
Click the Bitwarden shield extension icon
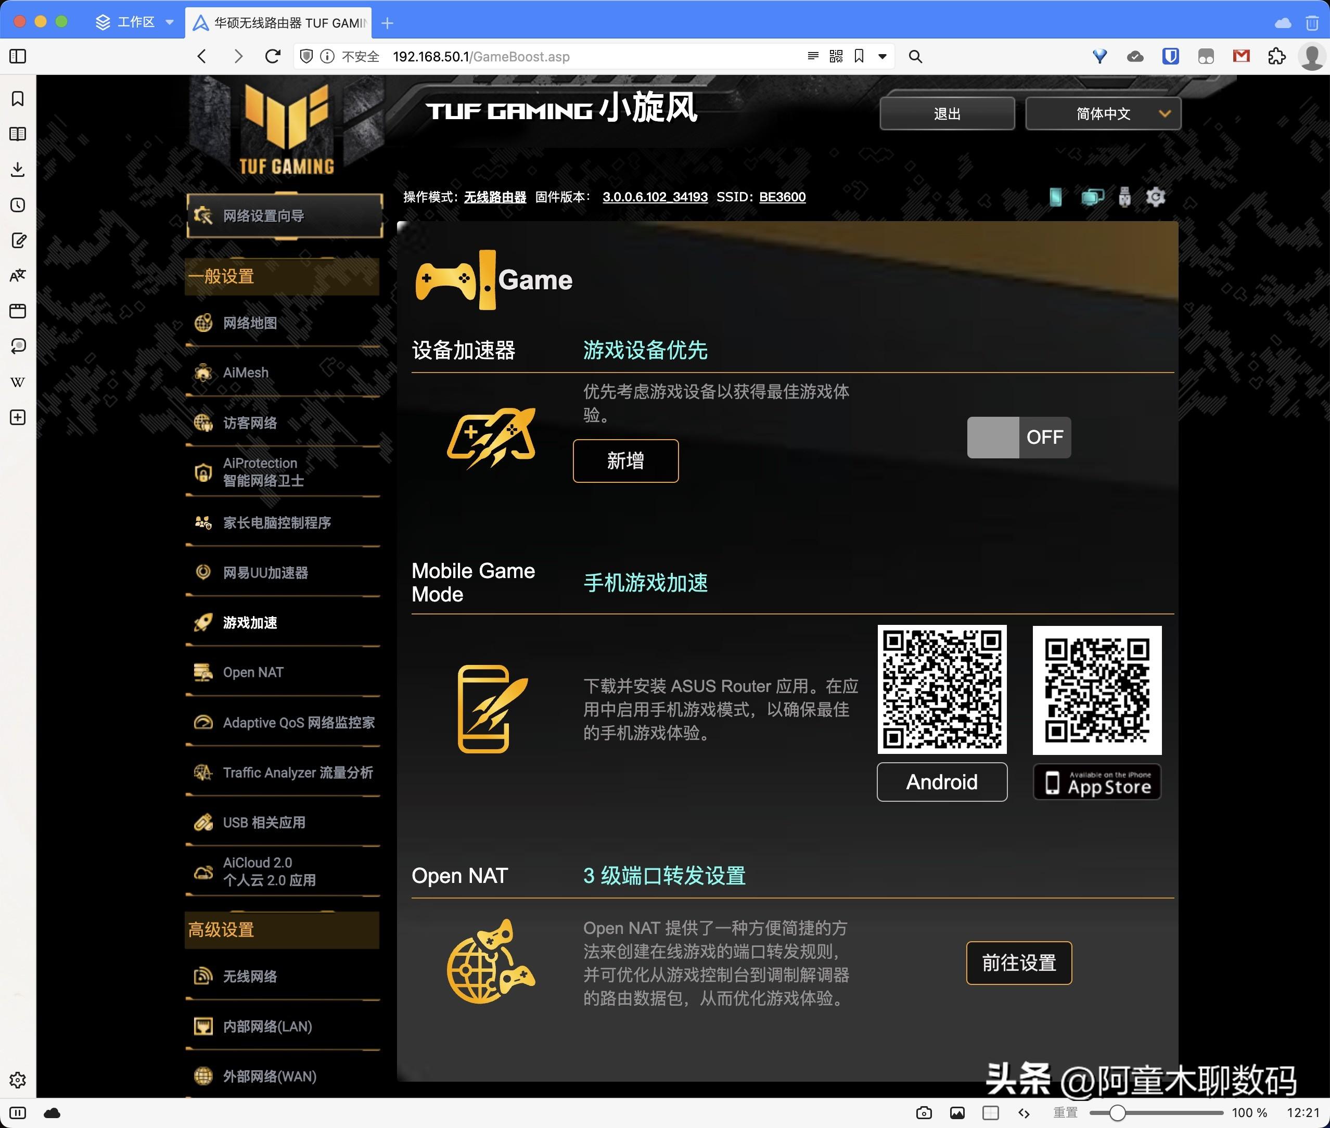coord(1170,56)
